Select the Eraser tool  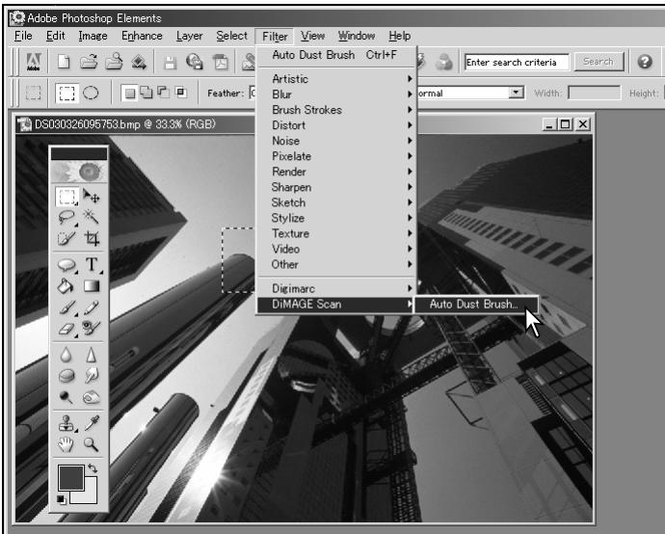coord(66,329)
